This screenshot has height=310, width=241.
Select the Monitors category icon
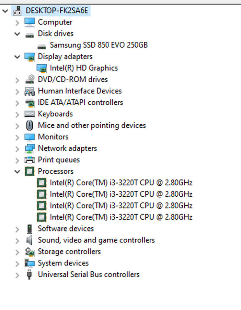30,137
